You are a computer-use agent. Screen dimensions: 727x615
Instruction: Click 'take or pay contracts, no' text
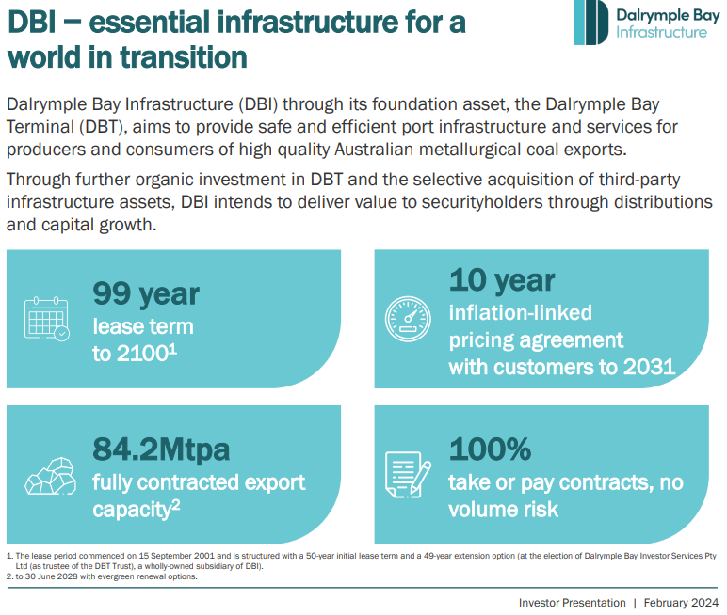(566, 482)
